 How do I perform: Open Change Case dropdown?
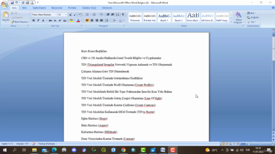[65, 21]
